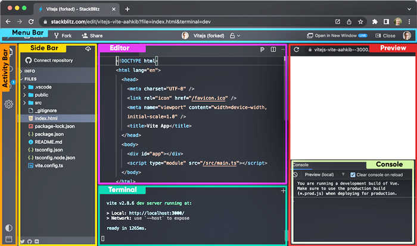The width and height of the screenshot is (417, 246).
Task: Open the editor more-actions ellipsis
Action: 283,49
